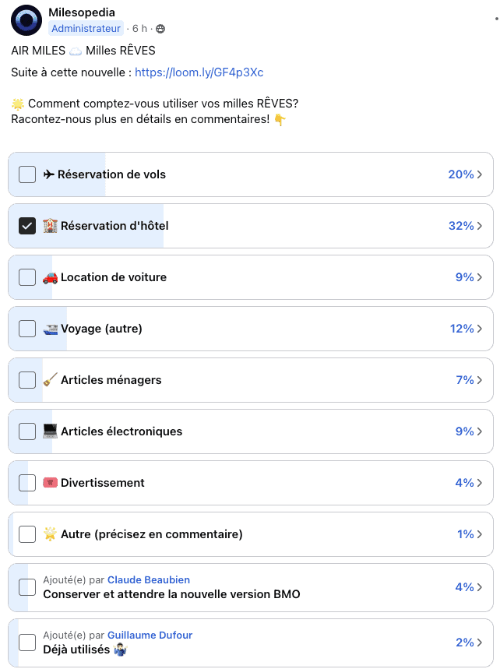
Task: Open the Milesopedia profile picture
Action: tap(26, 19)
